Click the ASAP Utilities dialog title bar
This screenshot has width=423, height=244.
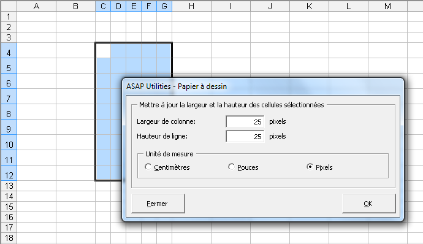(x=263, y=86)
